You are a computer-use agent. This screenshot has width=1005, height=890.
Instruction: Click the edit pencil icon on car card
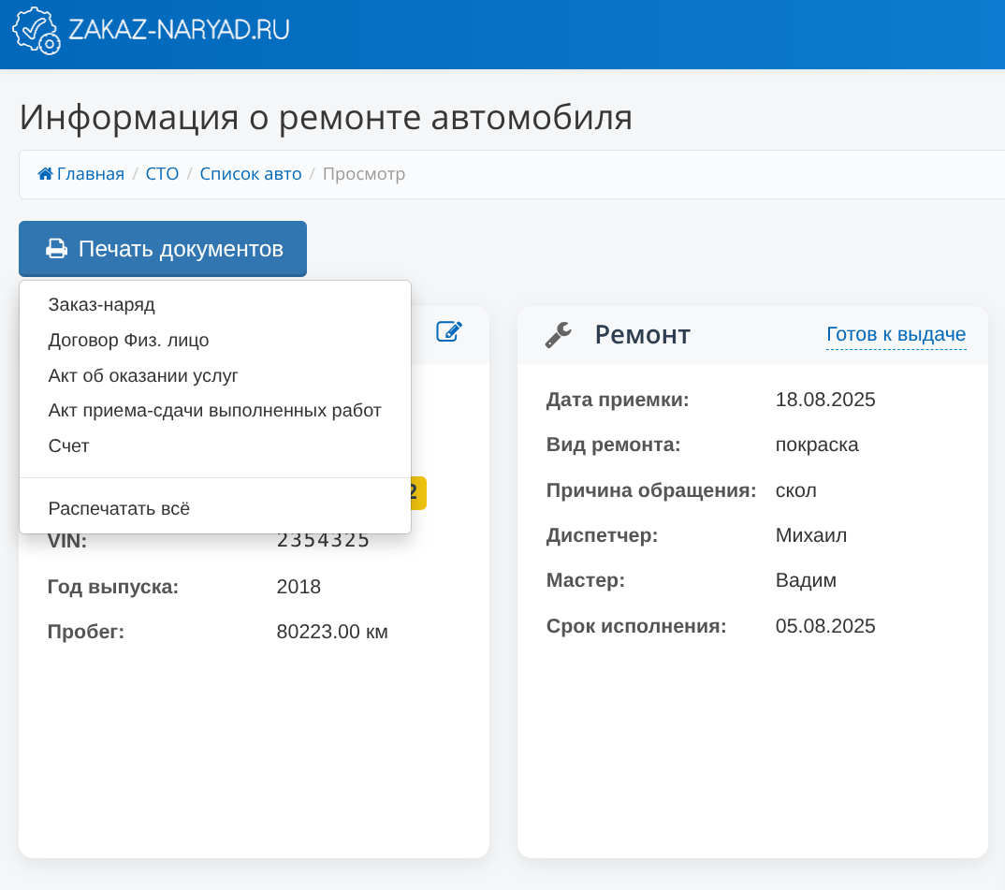pyautogui.click(x=449, y=331)
